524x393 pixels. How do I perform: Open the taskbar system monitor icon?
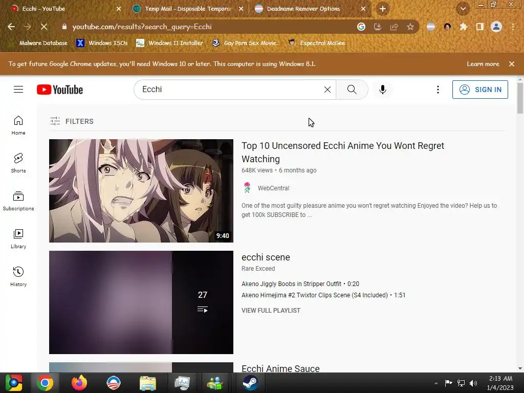coord(182,383)
